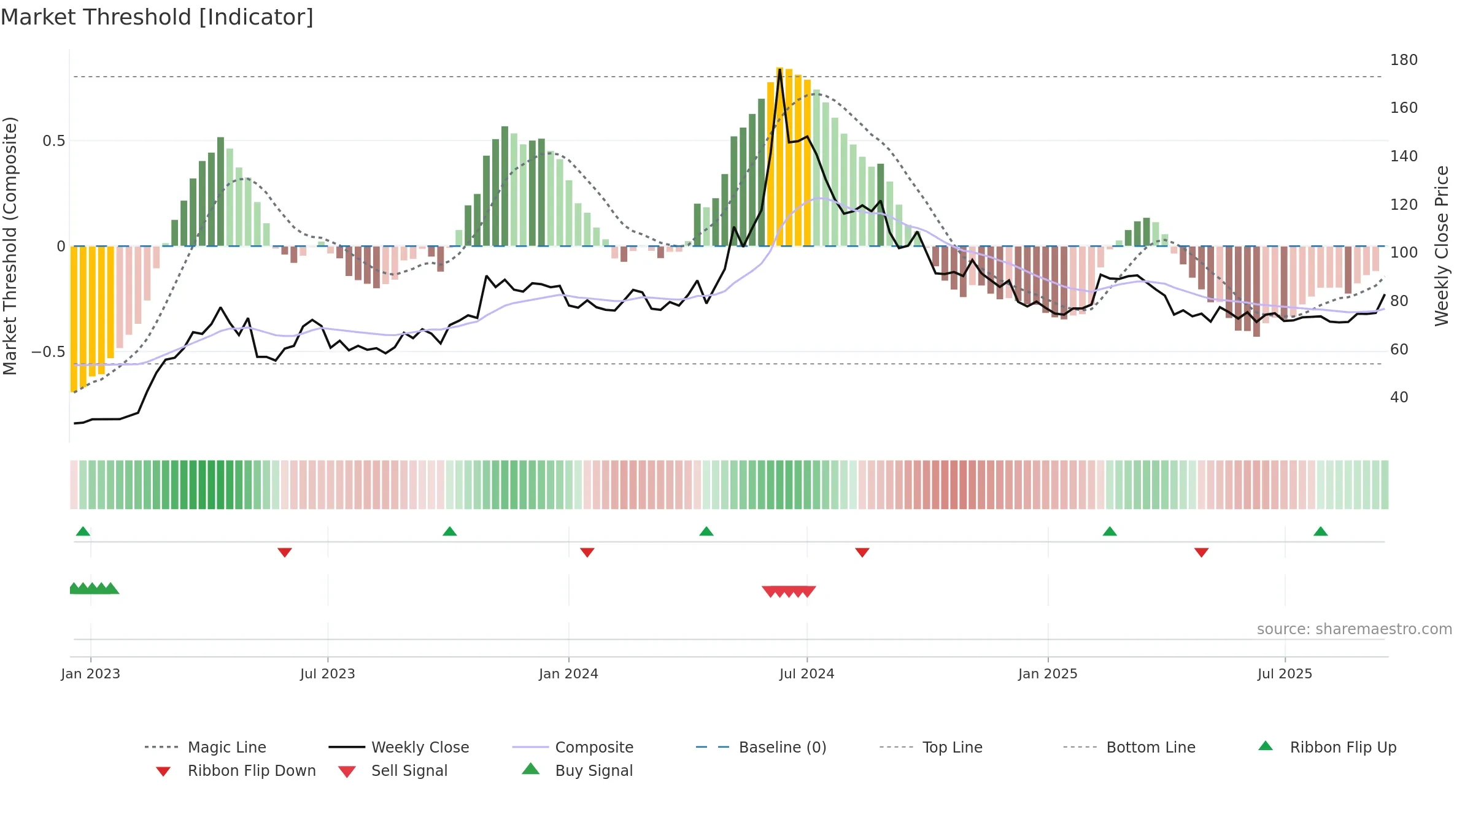The width and height of the screenshot is (1473, 828).
Task: Toggle the Sell Signal legend entry
Action: click(393, 770)
